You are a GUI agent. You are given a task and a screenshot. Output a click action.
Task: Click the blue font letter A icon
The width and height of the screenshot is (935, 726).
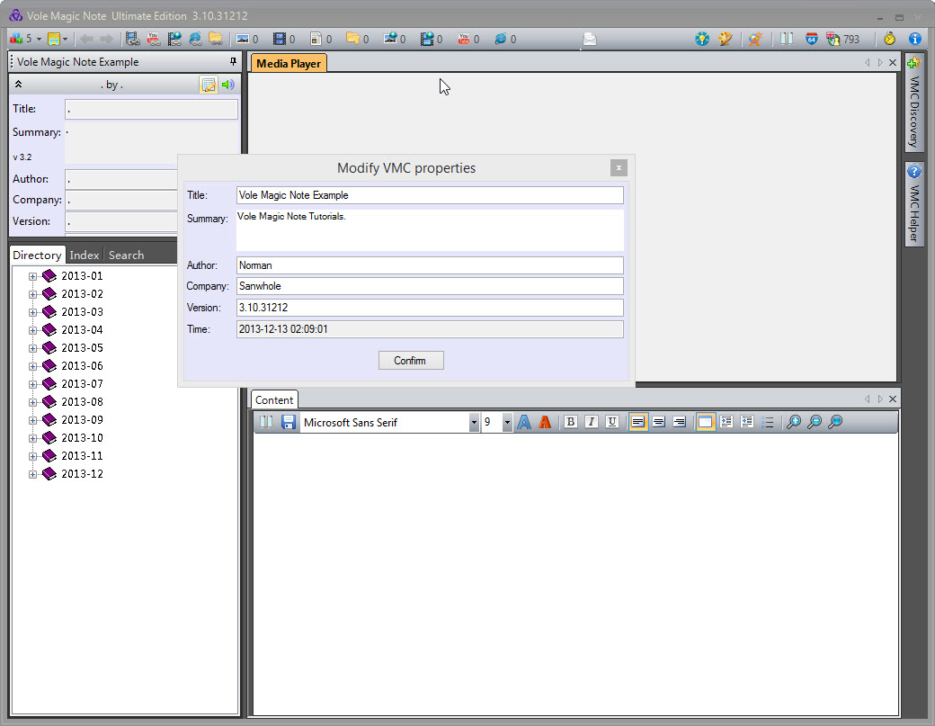pos(523,422)
